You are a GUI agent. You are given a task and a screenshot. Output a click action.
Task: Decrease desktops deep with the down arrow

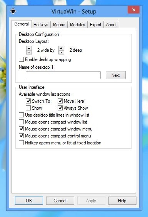62,52
